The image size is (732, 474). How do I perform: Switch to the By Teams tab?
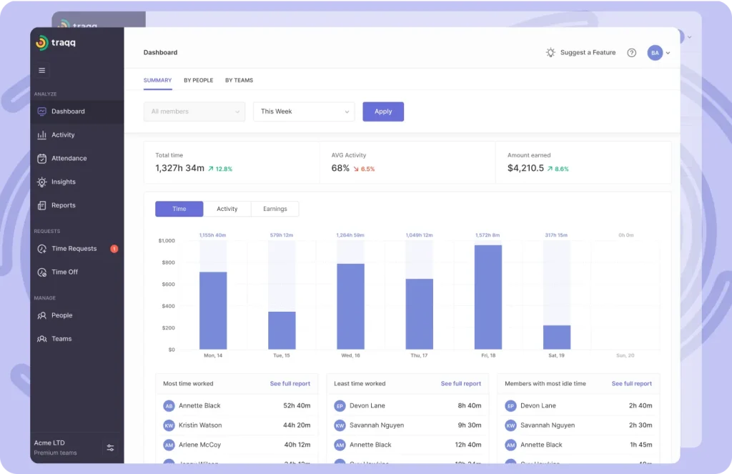(x=239, y=80)
